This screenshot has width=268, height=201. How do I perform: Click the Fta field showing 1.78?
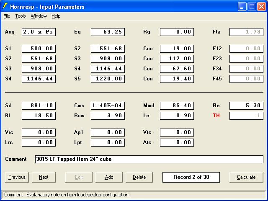pyautogui.click(x=246, y=32)
